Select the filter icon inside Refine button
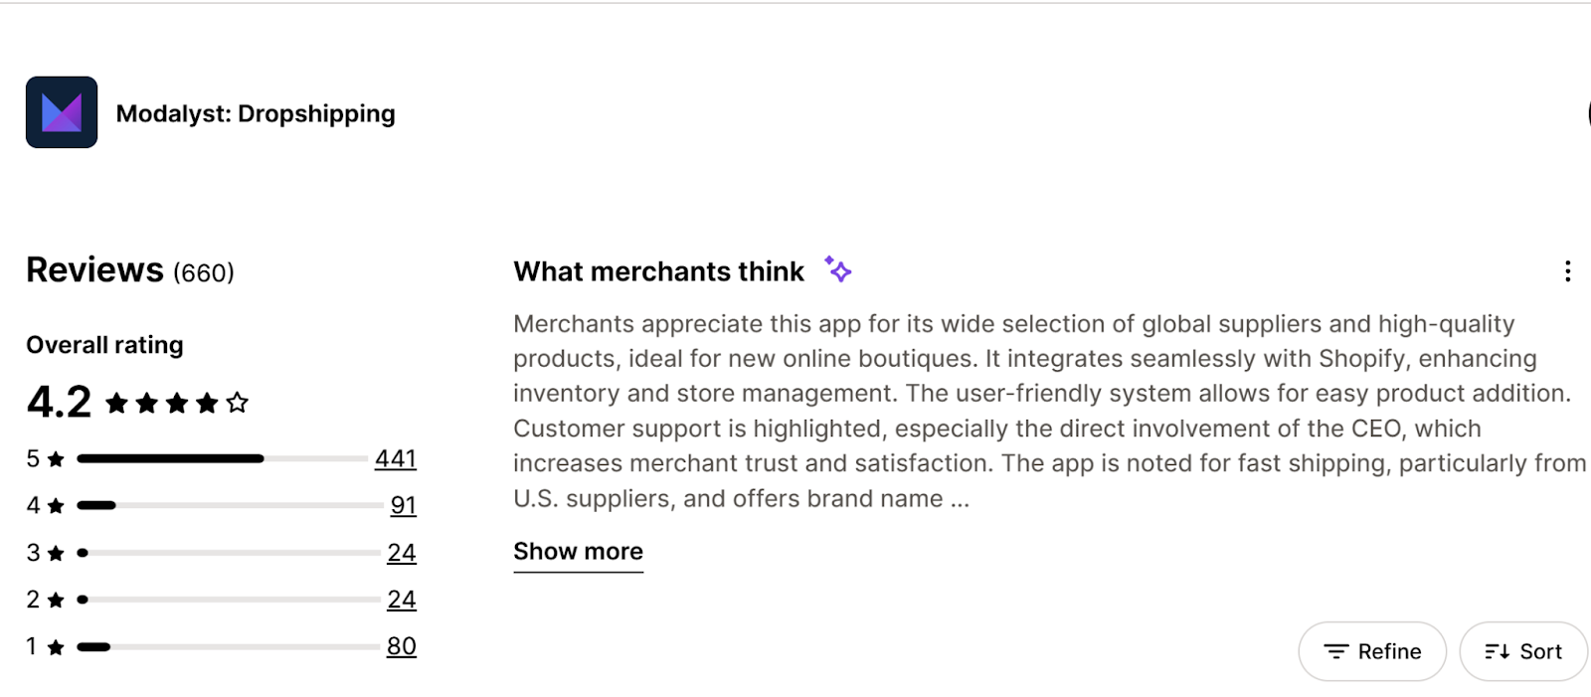Screen dimensions: 1591x697 click(1336, 651)
